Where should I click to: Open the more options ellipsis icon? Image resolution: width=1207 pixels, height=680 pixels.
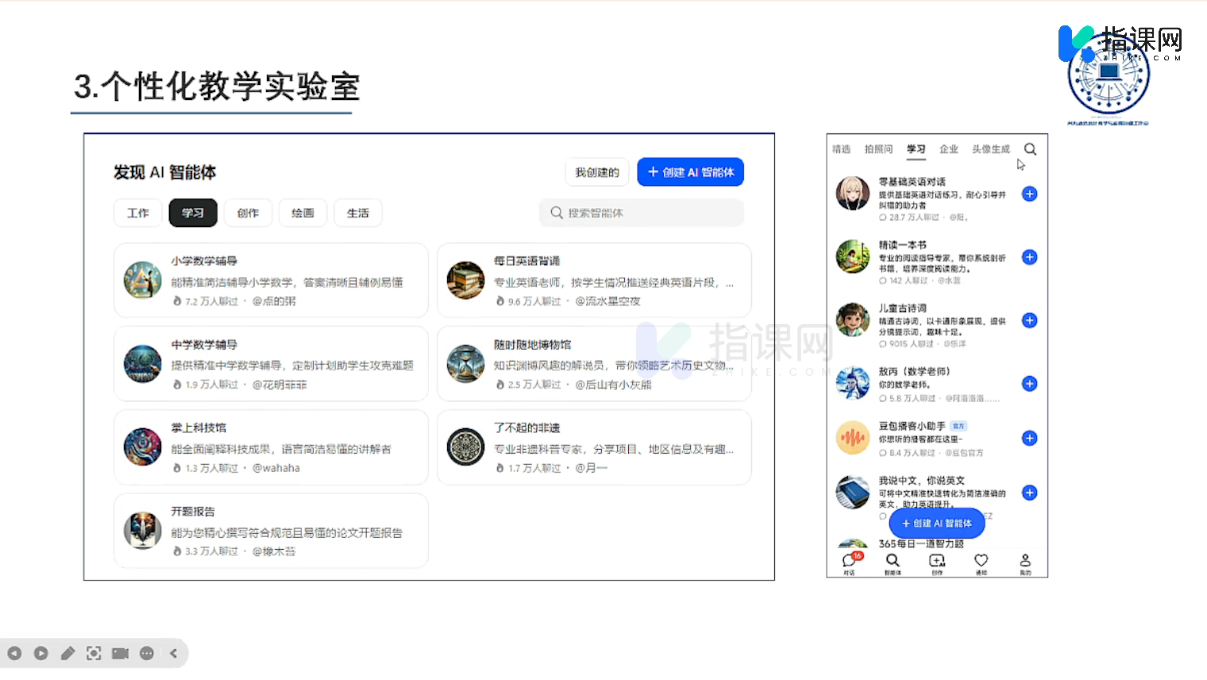[147, 653]
